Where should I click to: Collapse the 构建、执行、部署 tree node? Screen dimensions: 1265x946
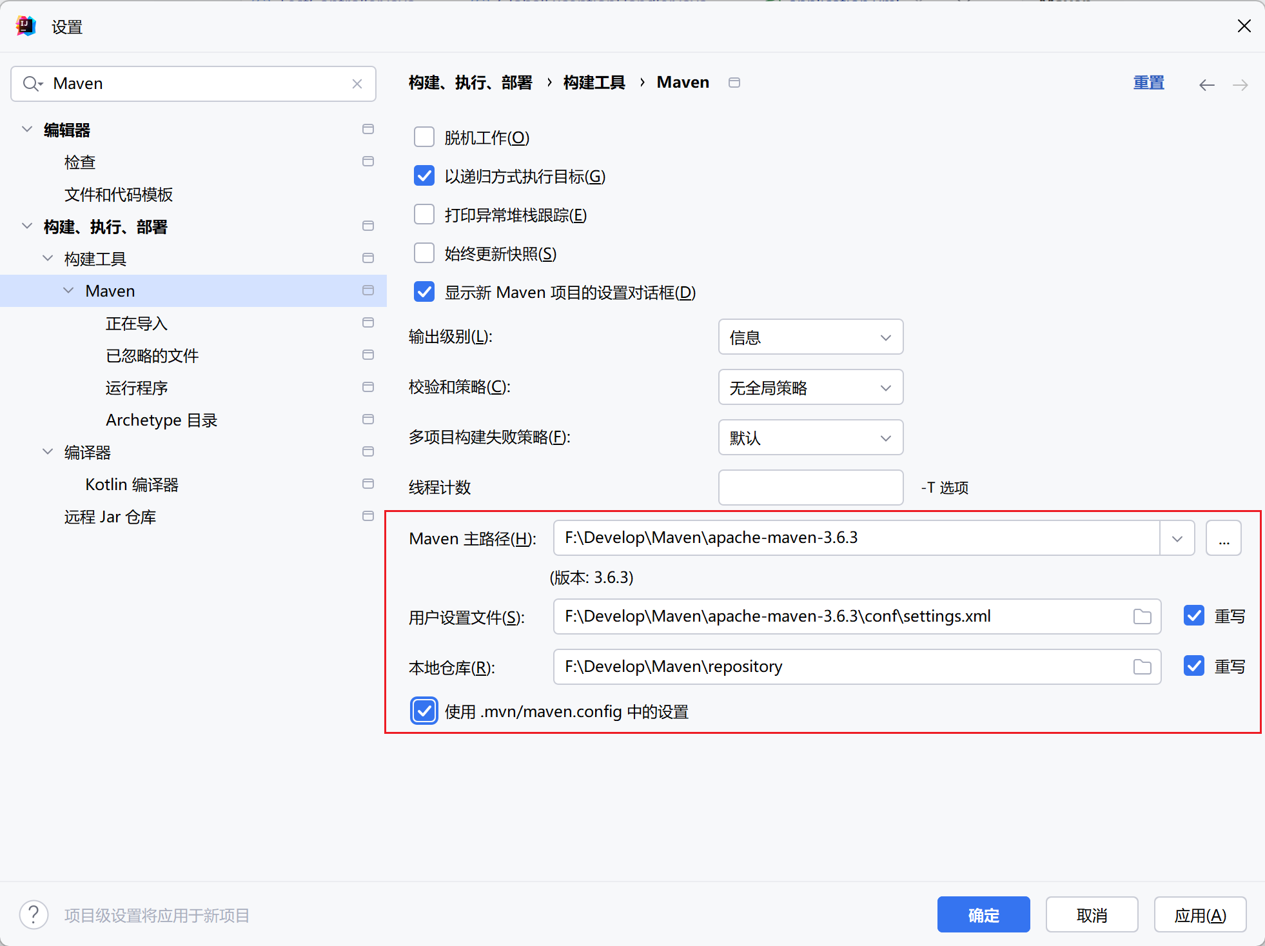pyautogui.click(x=27, y=226)
